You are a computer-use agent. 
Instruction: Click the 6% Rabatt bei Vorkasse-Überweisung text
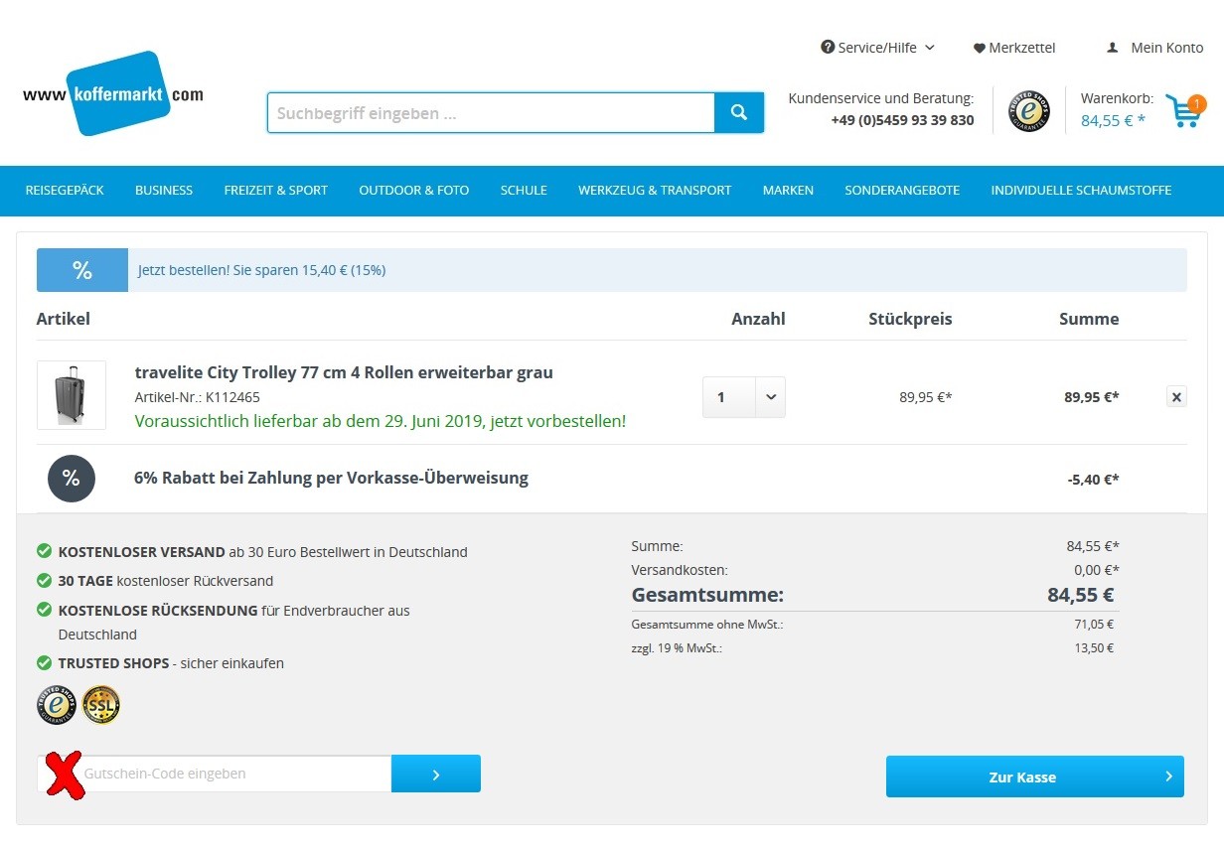331,478
